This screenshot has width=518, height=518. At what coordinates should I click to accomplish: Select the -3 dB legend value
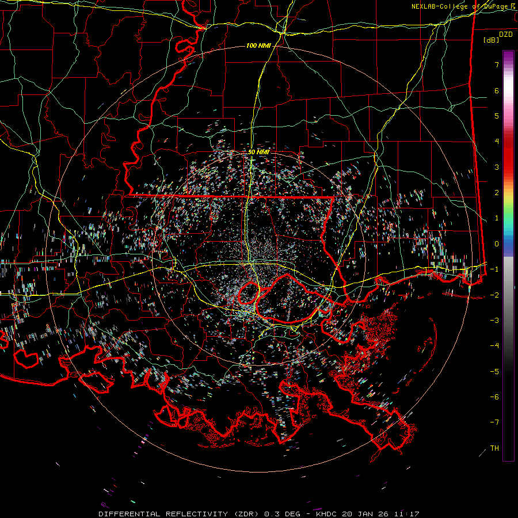point(494,321)
